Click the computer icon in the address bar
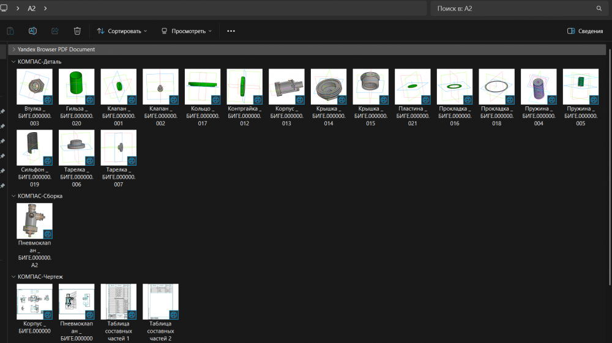612x343 pixels. click(4, 9)
